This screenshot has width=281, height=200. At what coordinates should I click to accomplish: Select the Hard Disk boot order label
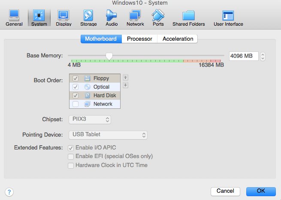click(x=105, y=96)
